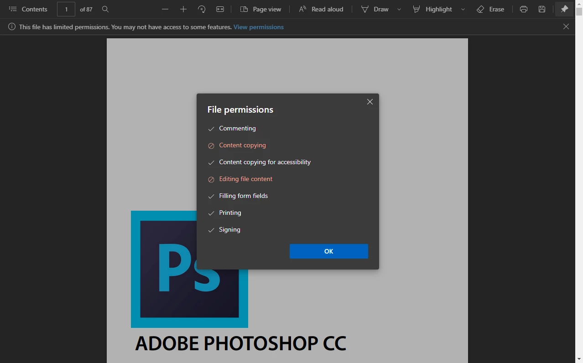Click the Save icon

542,9
